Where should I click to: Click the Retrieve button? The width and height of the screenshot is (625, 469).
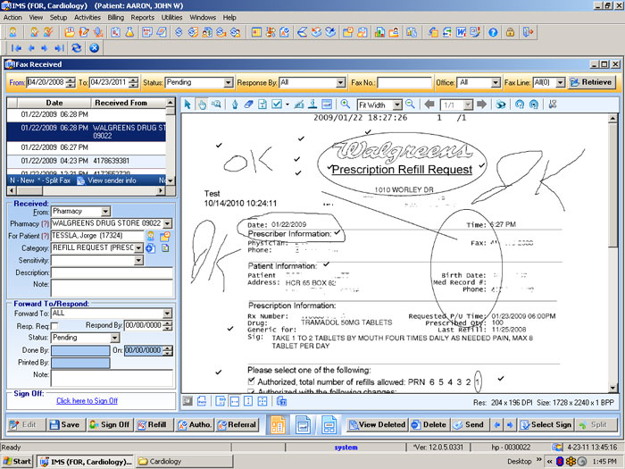591,82
